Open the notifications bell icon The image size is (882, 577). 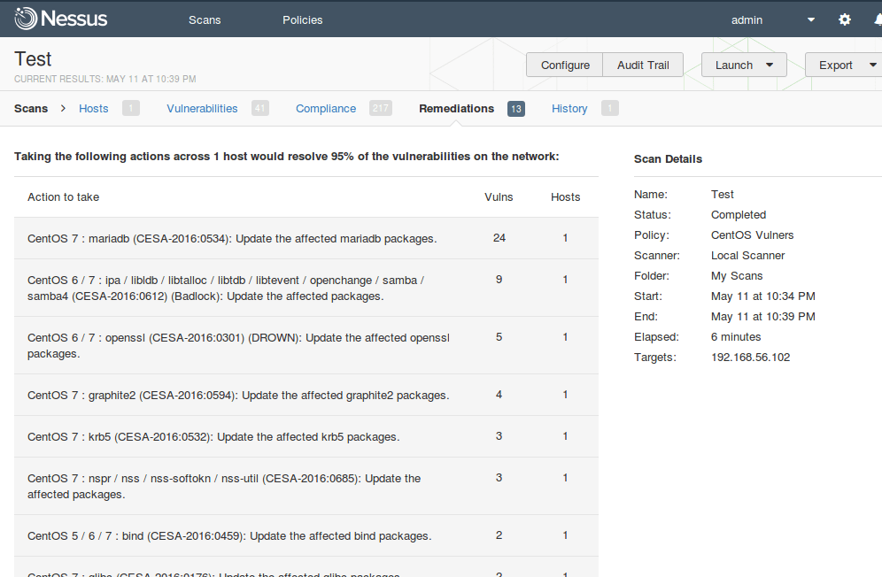(x=875, y=19)
